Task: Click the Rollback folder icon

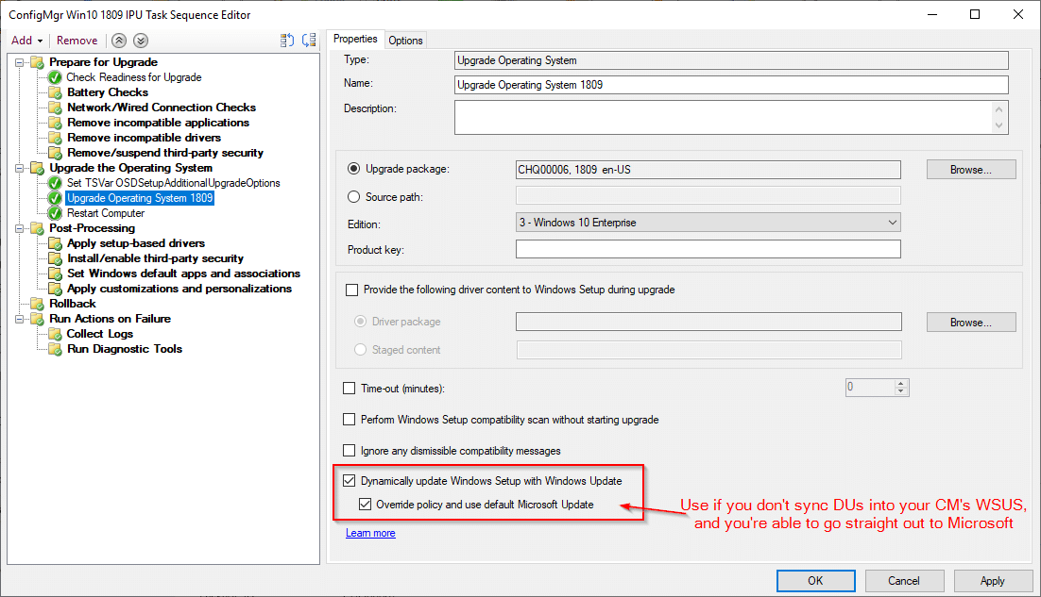Action: click(37, 304)
